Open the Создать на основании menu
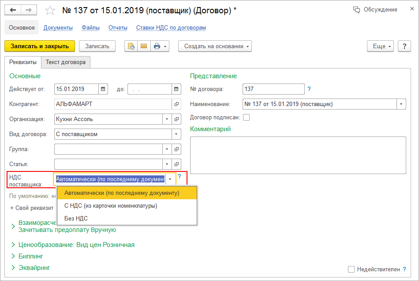The width and height of the screenshot is (419, 281). click(x=215, y=46)
